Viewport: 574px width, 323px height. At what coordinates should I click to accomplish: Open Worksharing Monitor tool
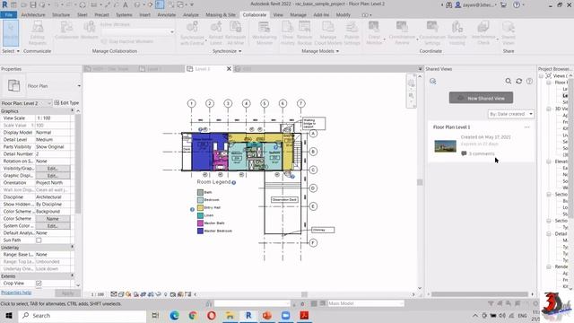click(265, 33)
